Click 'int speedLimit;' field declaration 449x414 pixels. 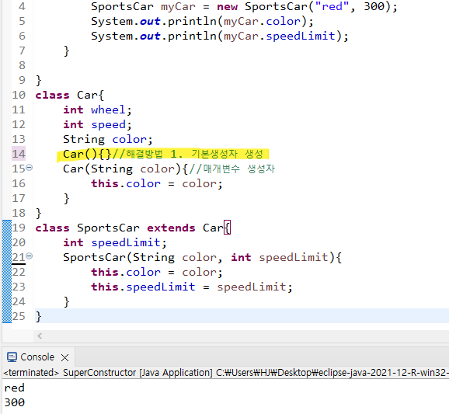[x=114, y=242]
